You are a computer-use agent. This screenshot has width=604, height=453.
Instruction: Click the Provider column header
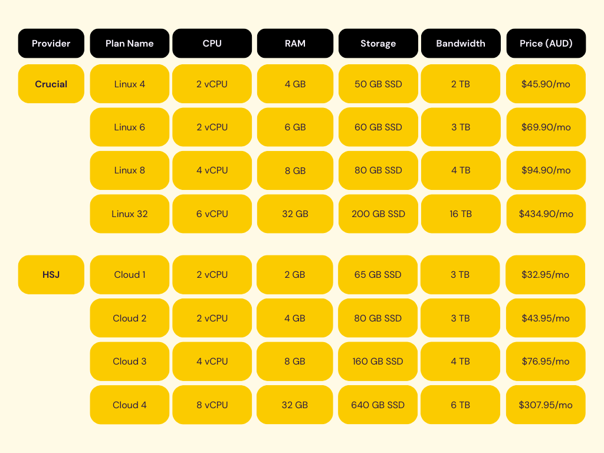tap(51, 43)
